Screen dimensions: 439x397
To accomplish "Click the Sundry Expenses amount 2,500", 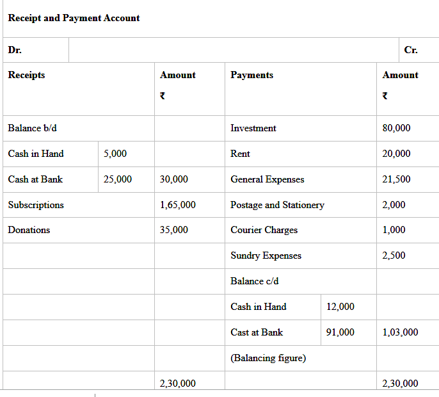I will point(394,255).
